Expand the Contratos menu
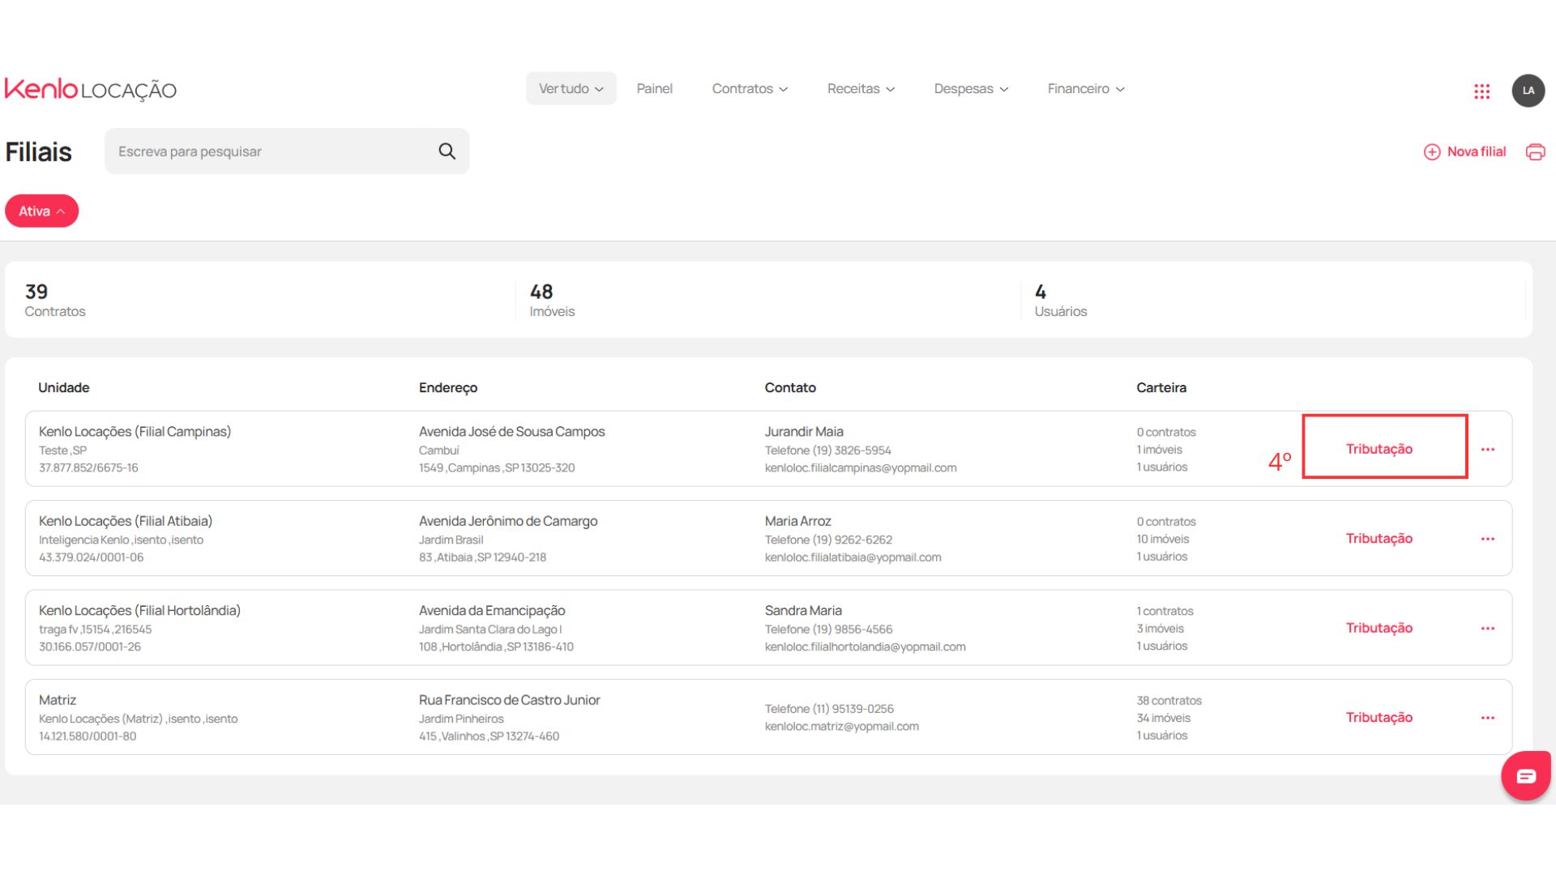The width and height of the screenshot is (1556, 875). pos(749,89)
